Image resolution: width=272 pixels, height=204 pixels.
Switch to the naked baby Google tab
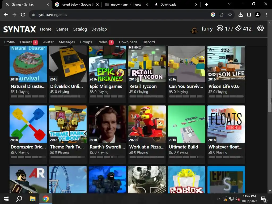[77, 5]
